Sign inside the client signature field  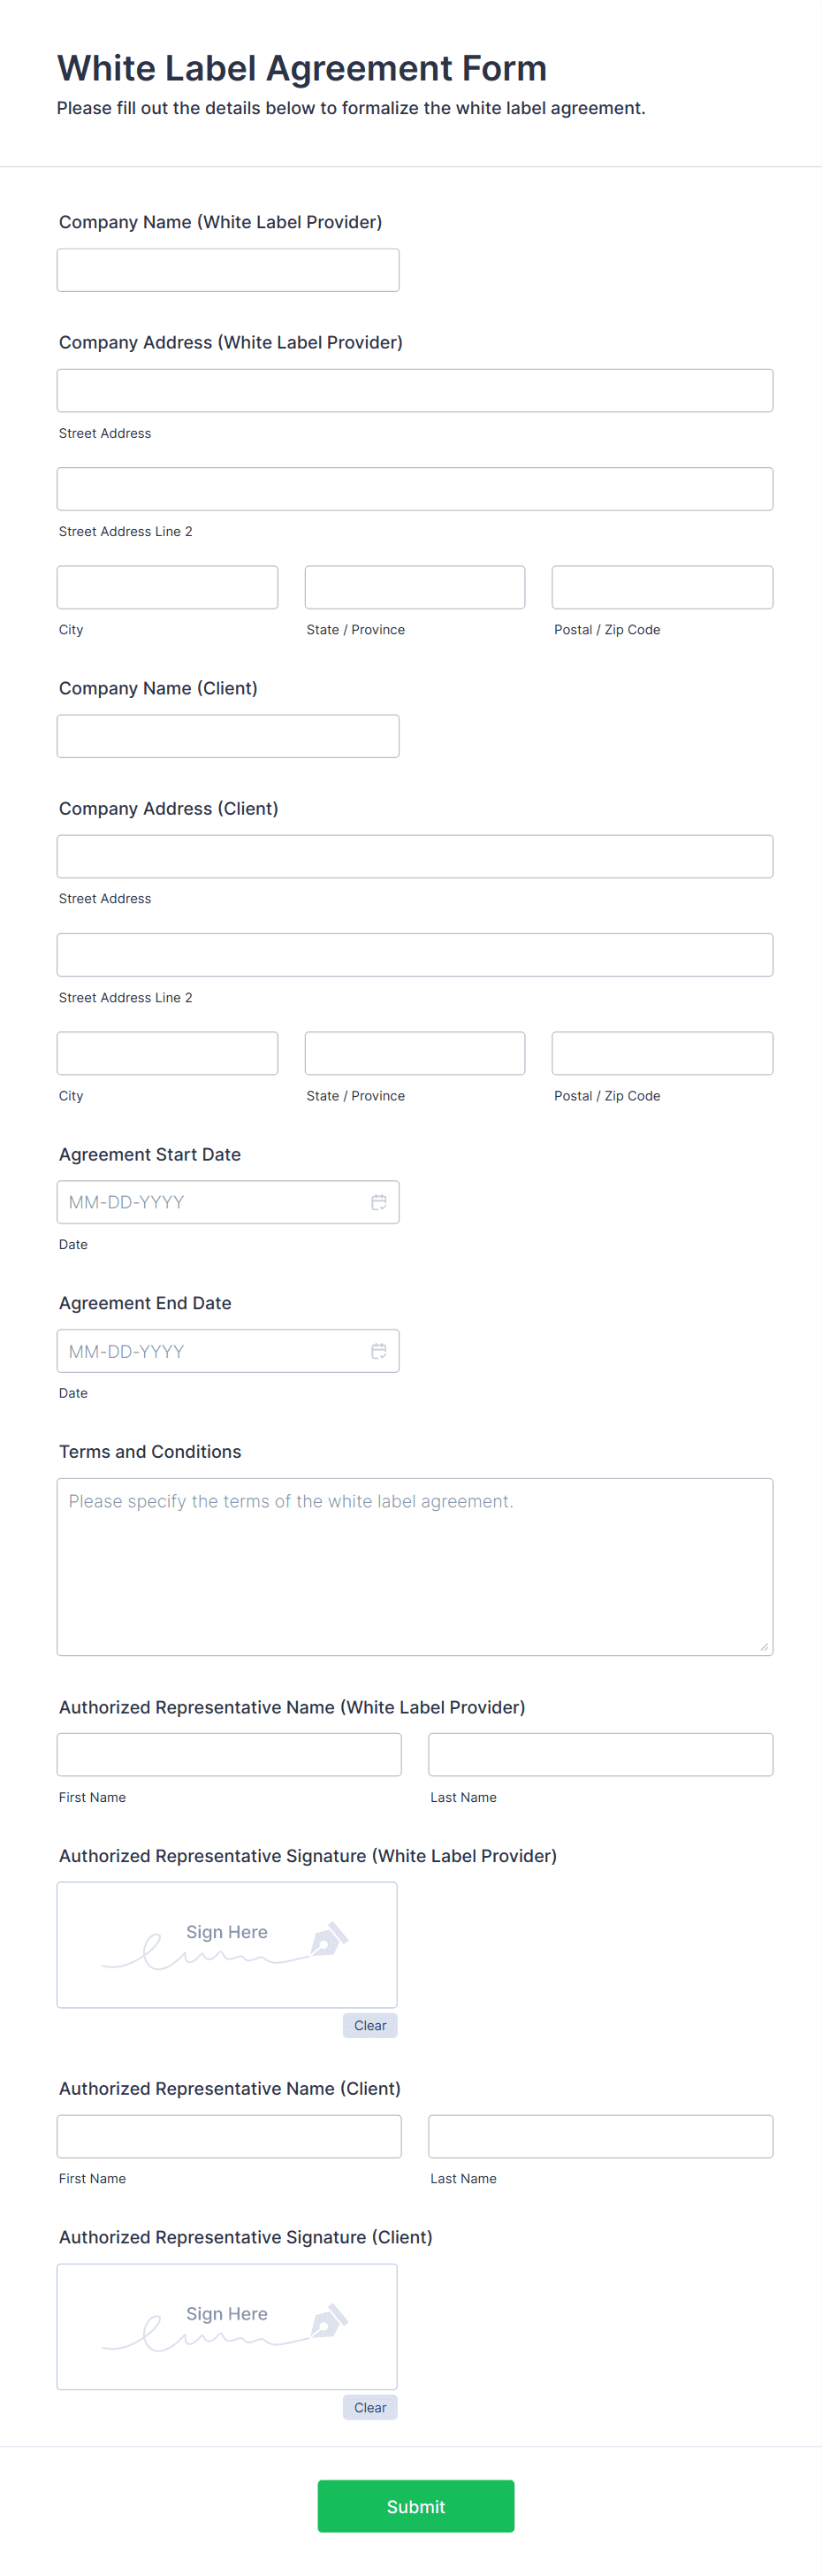pyautogui.click(x=227, y=2327)
